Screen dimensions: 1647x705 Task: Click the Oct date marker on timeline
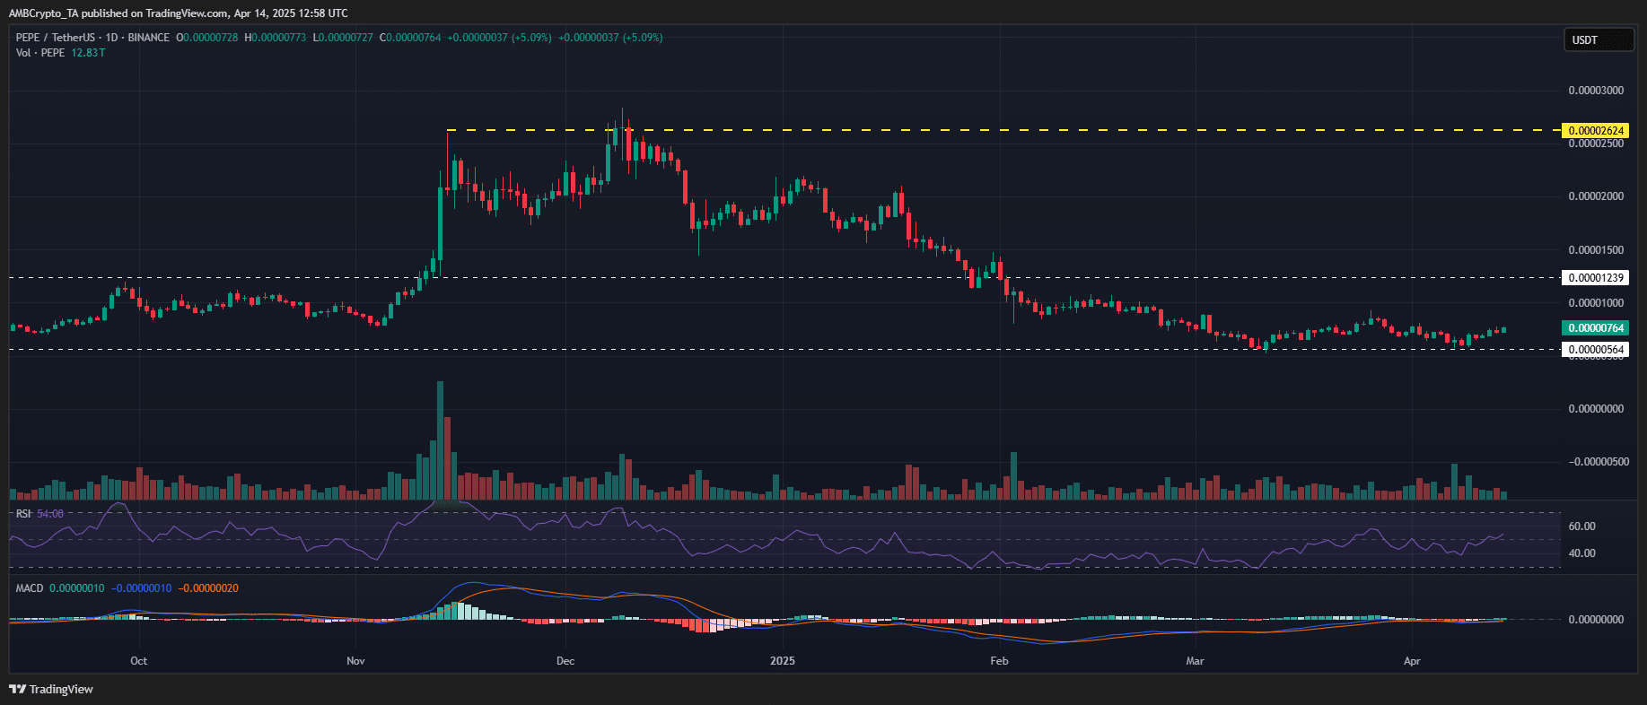click(x=138, y=661)
